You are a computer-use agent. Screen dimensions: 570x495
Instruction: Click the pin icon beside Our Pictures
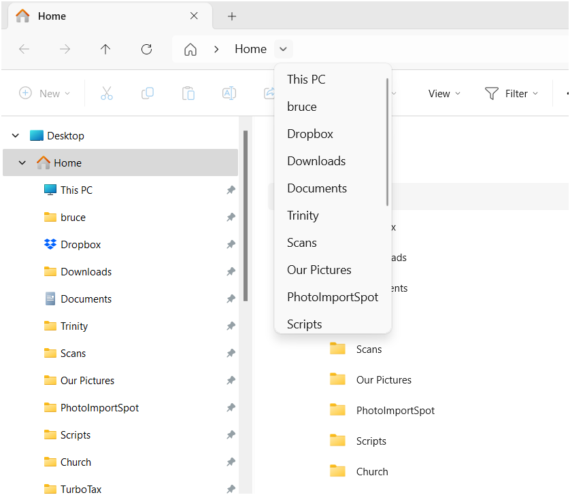coord(231,380)
